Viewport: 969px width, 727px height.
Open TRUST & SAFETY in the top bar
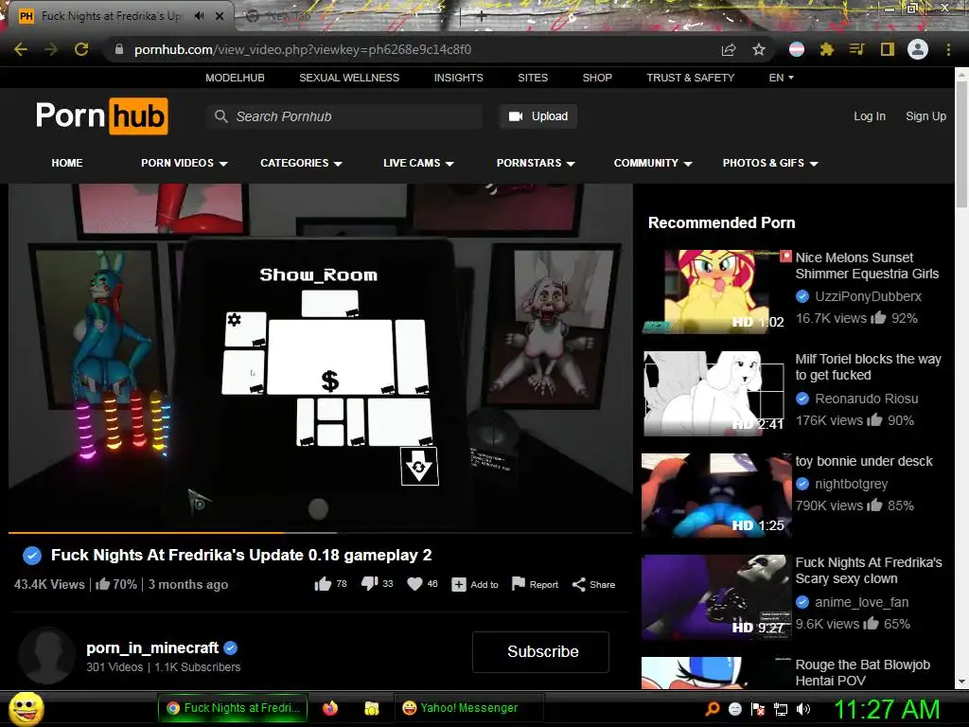point(690,78)
